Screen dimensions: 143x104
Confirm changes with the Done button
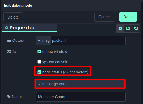tap(128, 17)
